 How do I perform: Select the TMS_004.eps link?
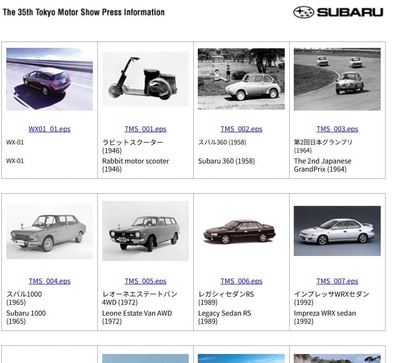click(50, 281)
